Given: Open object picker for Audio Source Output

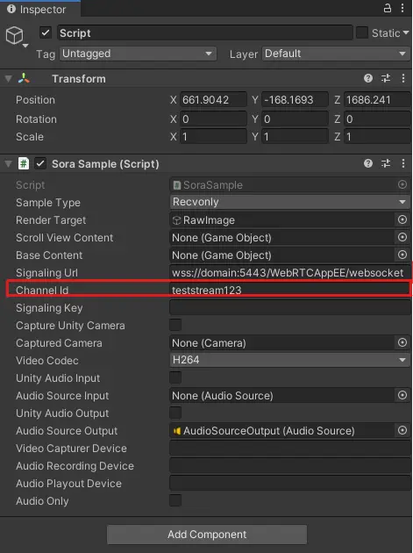Looking at the screenshot, I should click(x=402, y=430).
